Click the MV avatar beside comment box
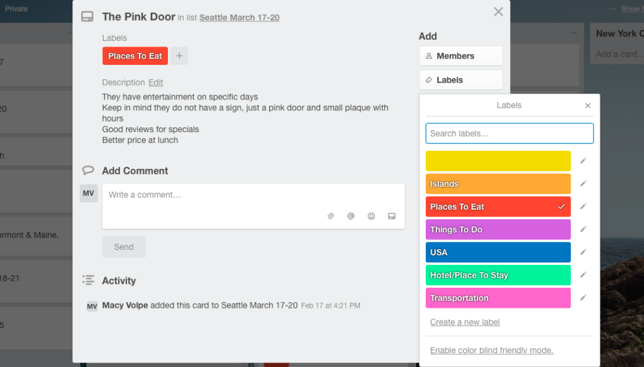The width and height of the screenshot is (644, 367). tap(89, 193)
